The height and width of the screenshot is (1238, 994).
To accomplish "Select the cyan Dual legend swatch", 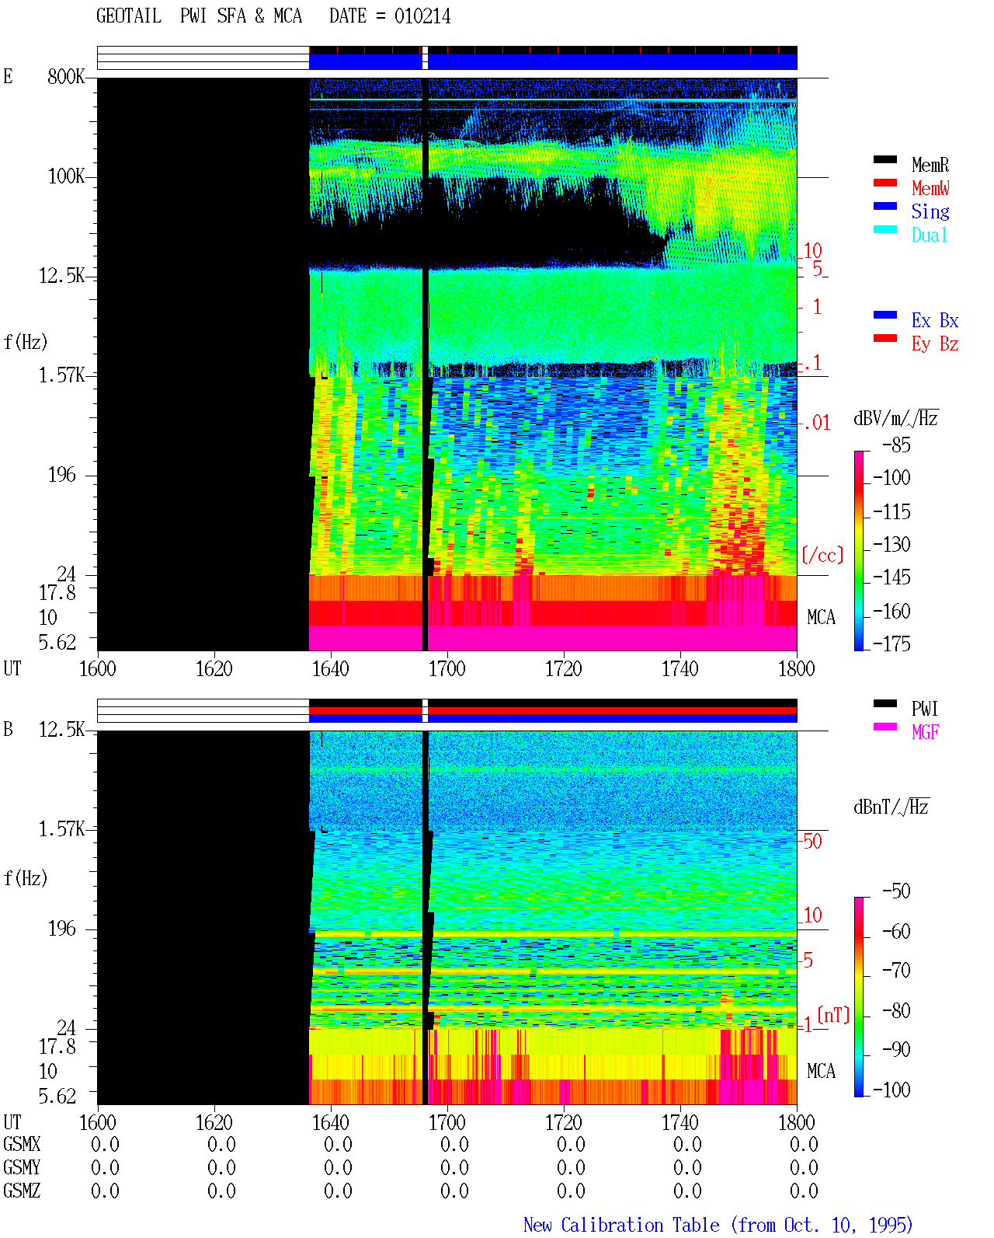I will (885, 230).
